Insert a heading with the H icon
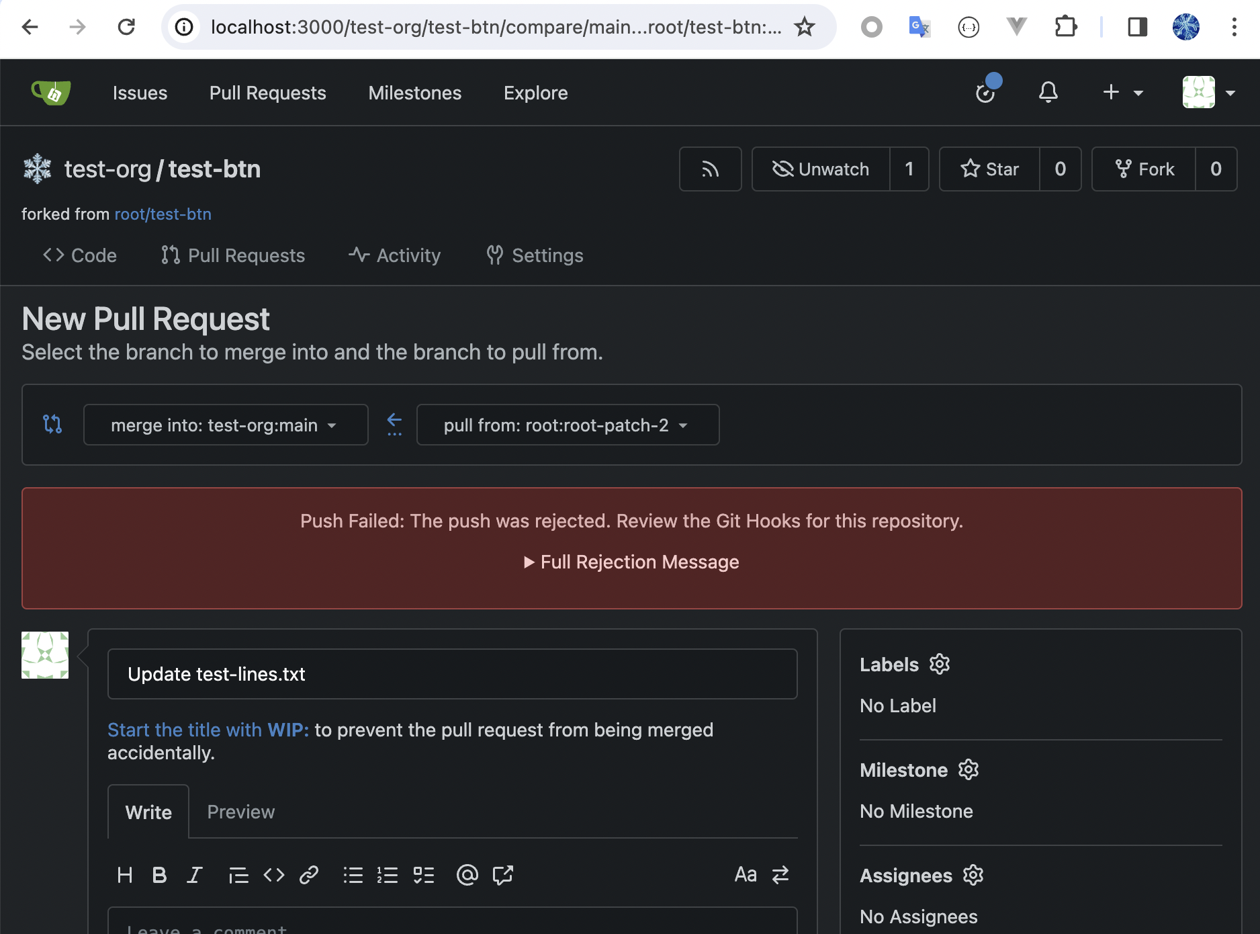1260x934 pixels. [124, 875]
